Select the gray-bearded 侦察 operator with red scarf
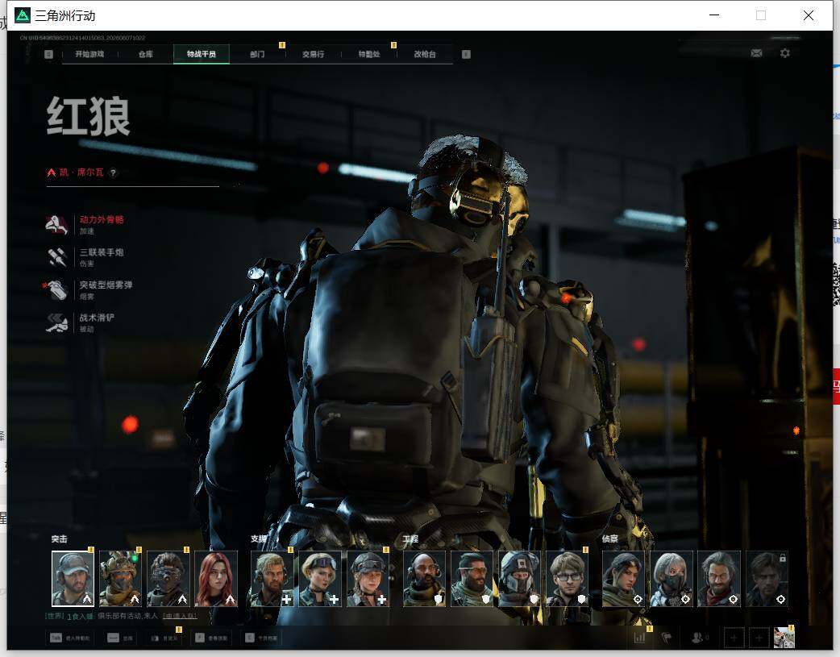 (719, 579)
